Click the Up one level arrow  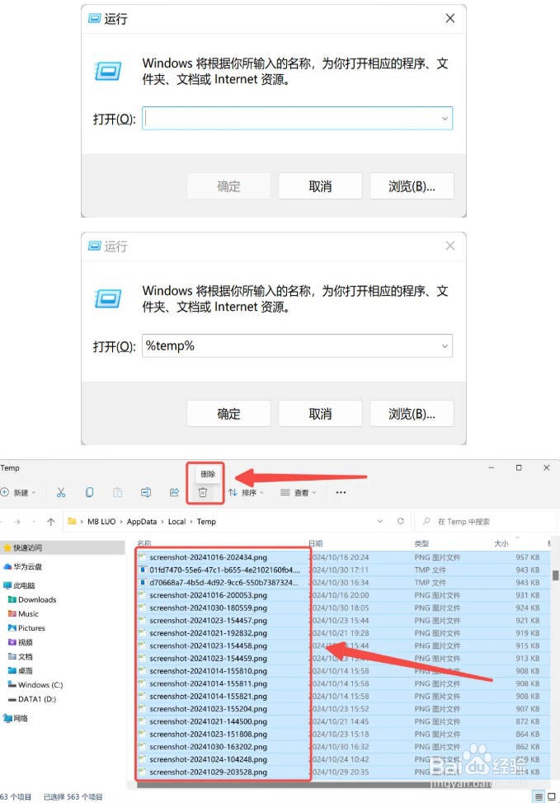coord(51,521)
